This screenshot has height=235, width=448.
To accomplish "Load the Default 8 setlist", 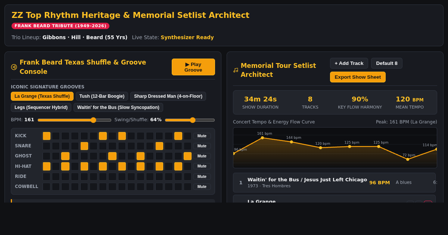I will click(x=387, y=63).
